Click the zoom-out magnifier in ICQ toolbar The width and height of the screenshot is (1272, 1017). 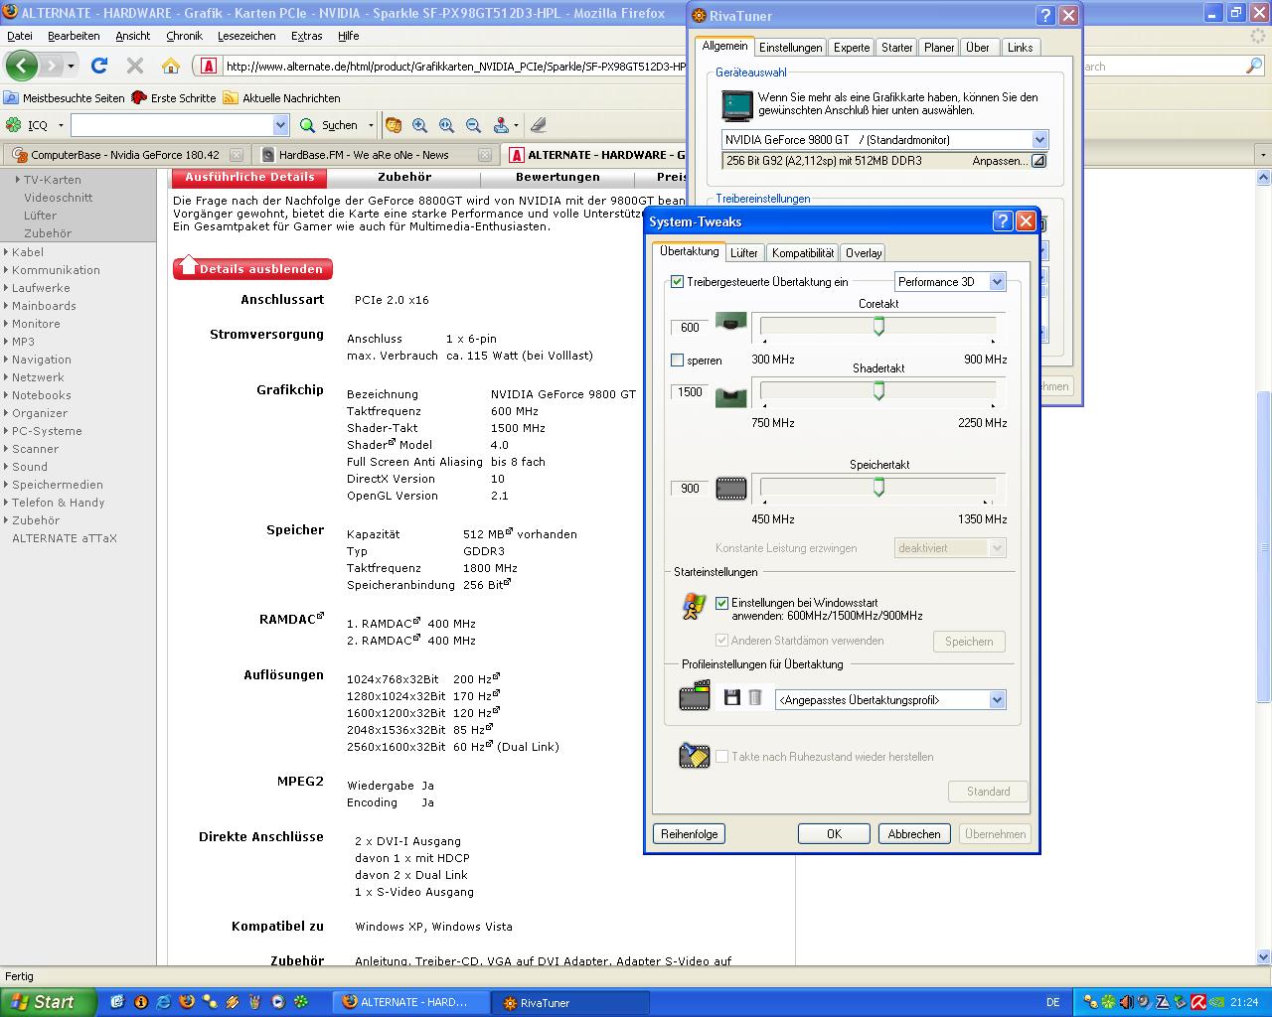click(x=473, y=125)
